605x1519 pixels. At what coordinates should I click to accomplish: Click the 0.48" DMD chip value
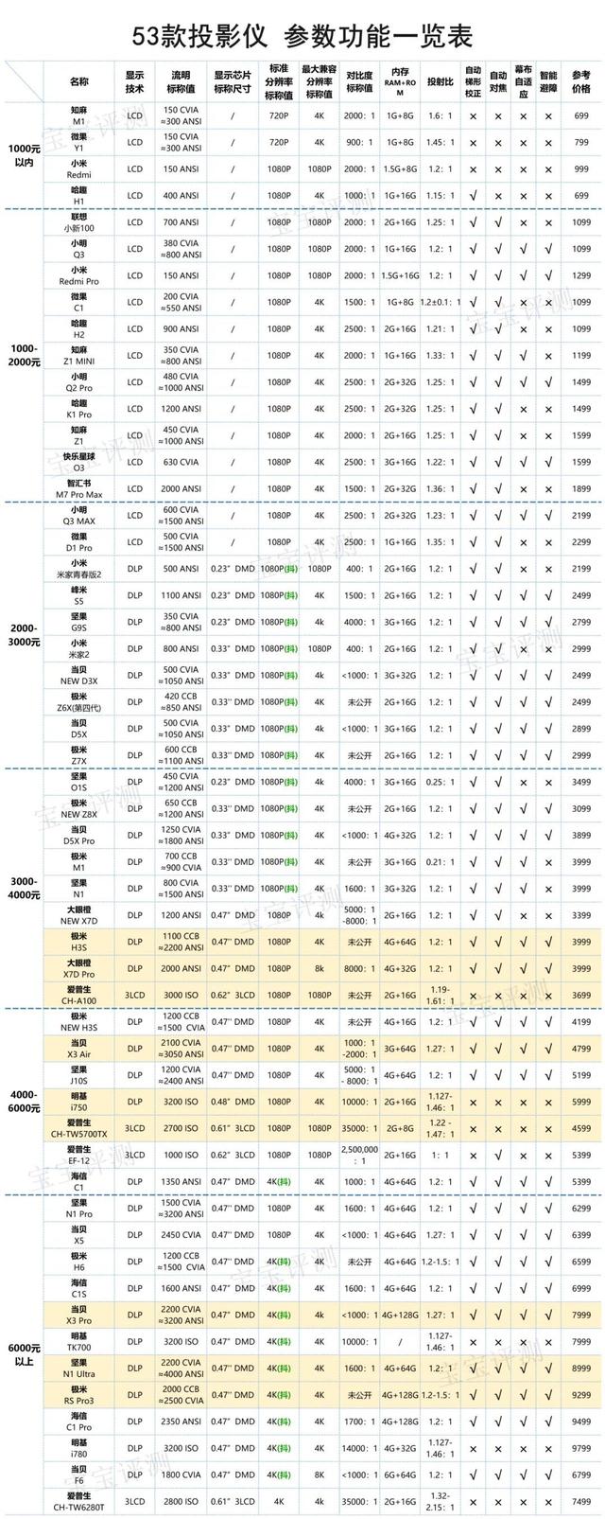233,1102
